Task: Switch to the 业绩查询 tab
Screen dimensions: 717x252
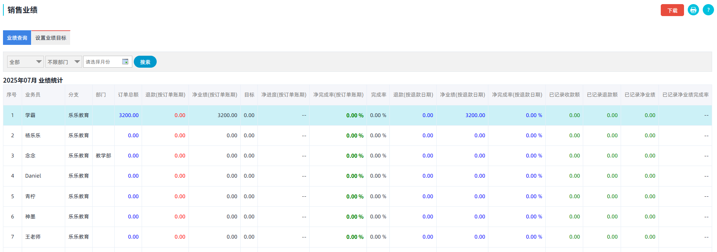Action: pyautogui.click(x=17, y=38)
